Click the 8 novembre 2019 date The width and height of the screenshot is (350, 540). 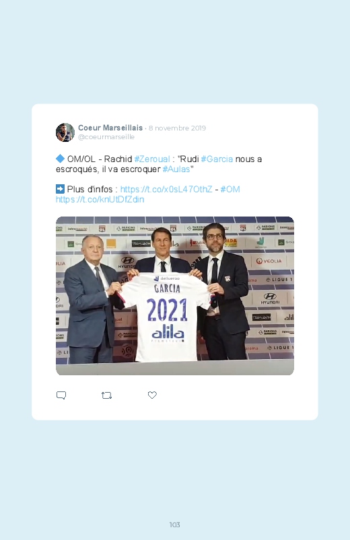pos(177,128)
